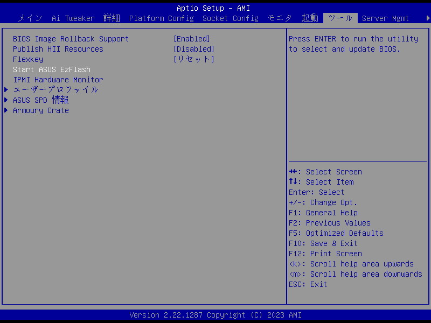Click the Enter: Select hint
The width and height of the screenshot is (431, 323).
point(316,192)
